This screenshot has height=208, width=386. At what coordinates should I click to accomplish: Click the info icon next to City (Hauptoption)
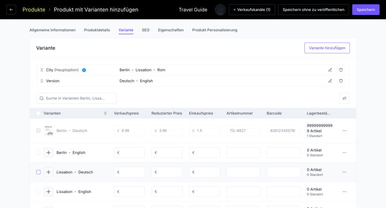tap(84, 70)
